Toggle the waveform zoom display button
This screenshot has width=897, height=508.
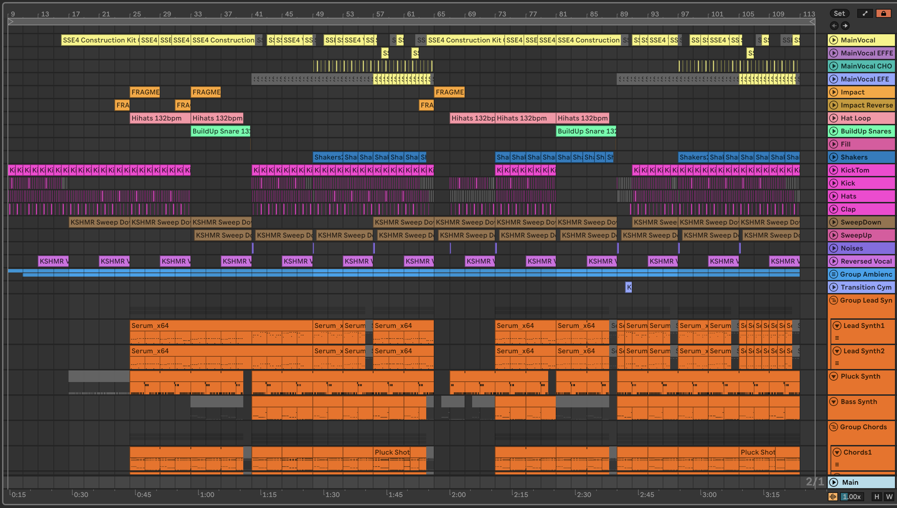click(x=833, y=496)
